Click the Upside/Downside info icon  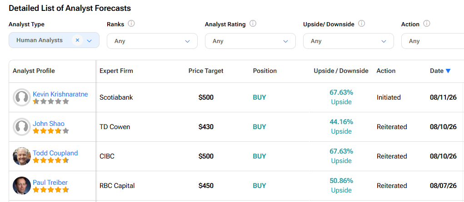pos(362,24)
